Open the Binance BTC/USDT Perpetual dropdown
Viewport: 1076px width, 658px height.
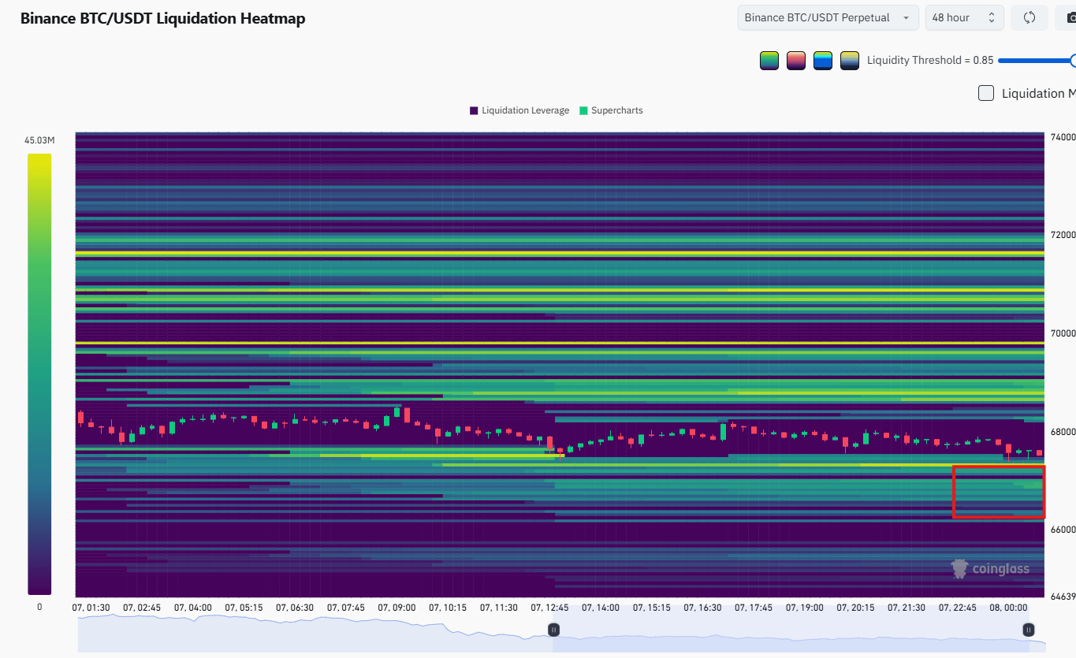(828, 18)
